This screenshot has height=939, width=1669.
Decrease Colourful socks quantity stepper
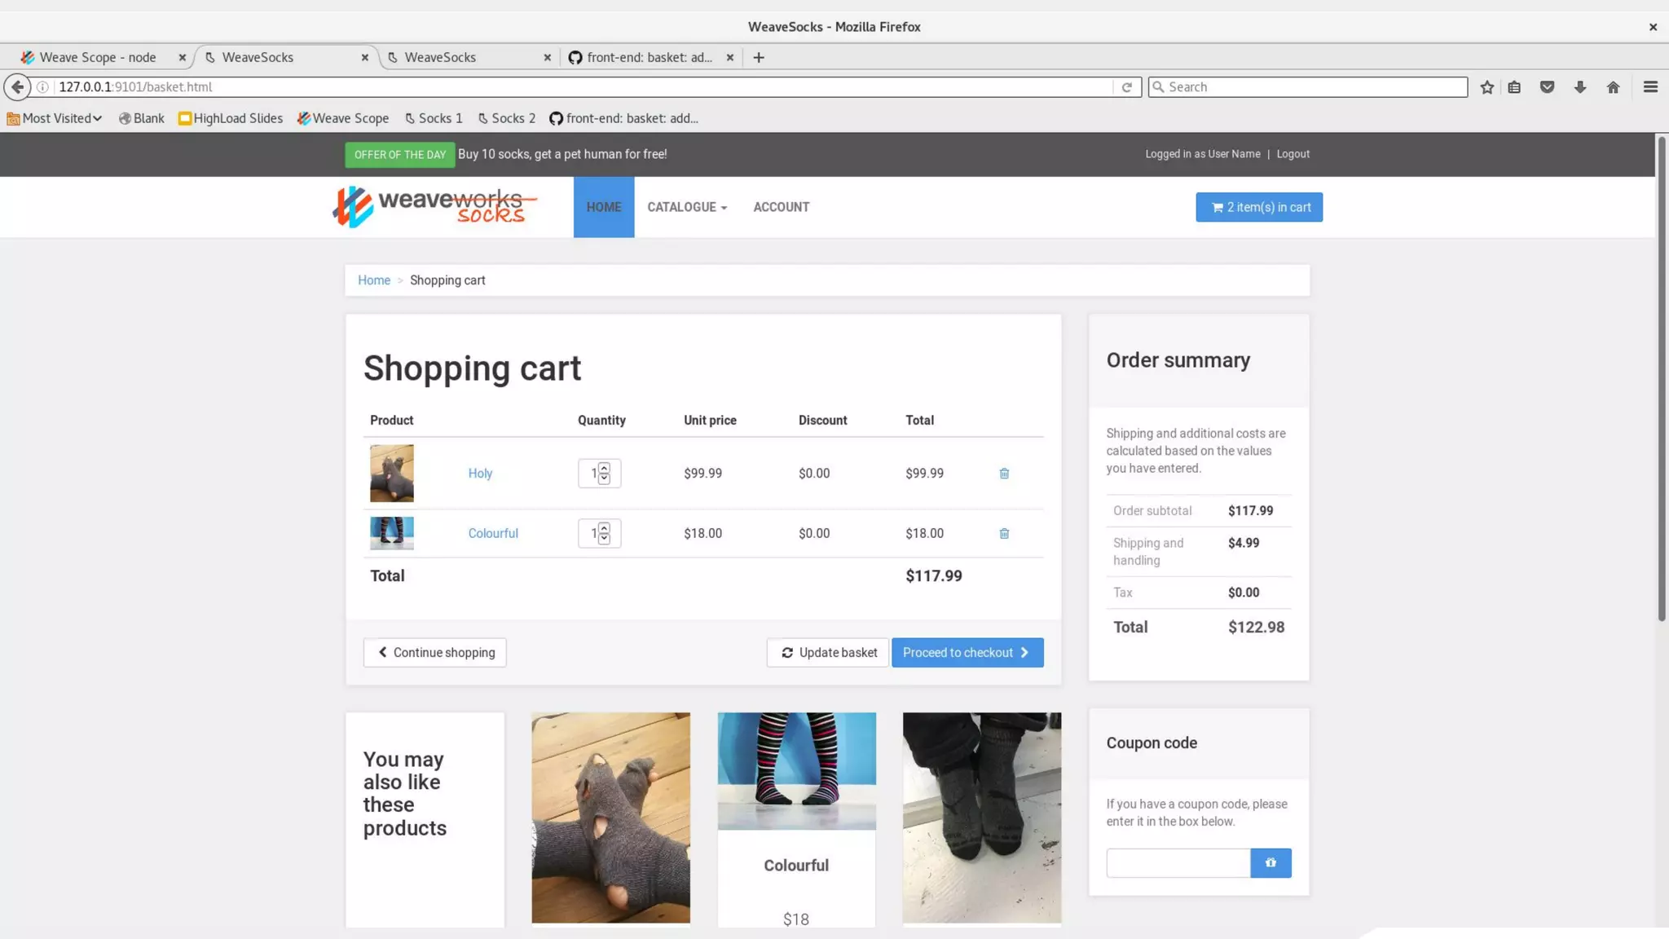[604, 539]
